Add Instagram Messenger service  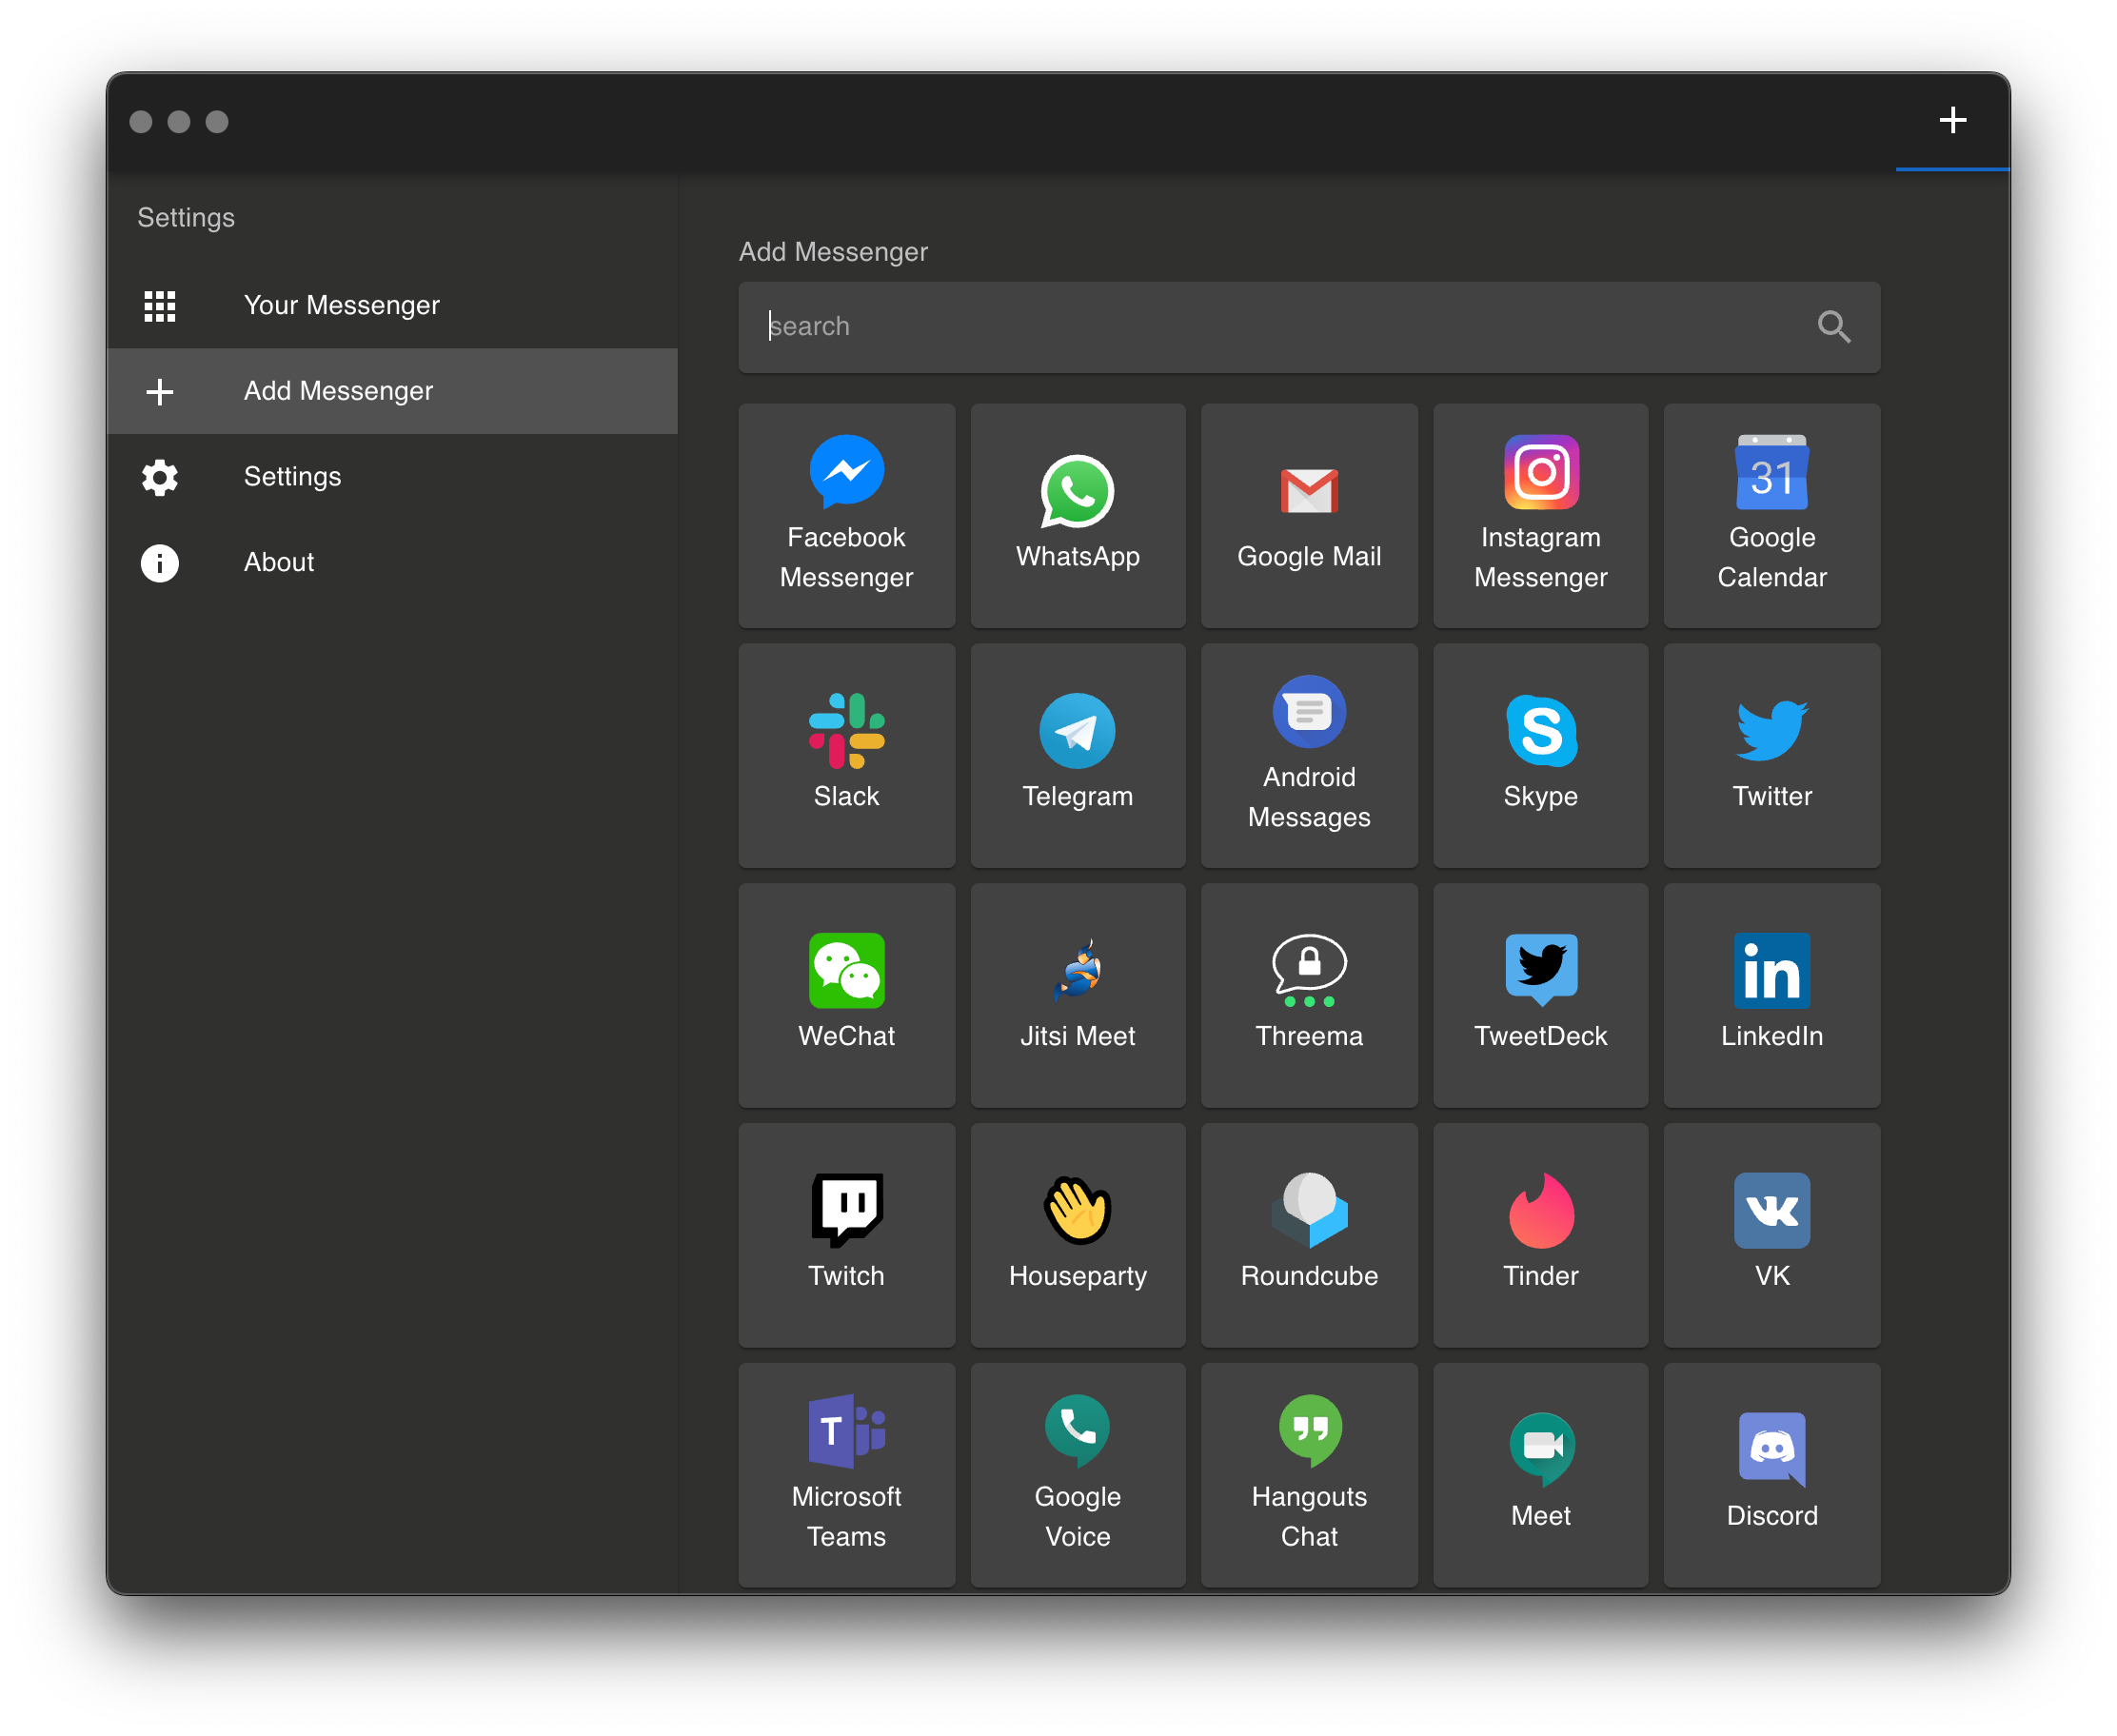pos(1540,515)
